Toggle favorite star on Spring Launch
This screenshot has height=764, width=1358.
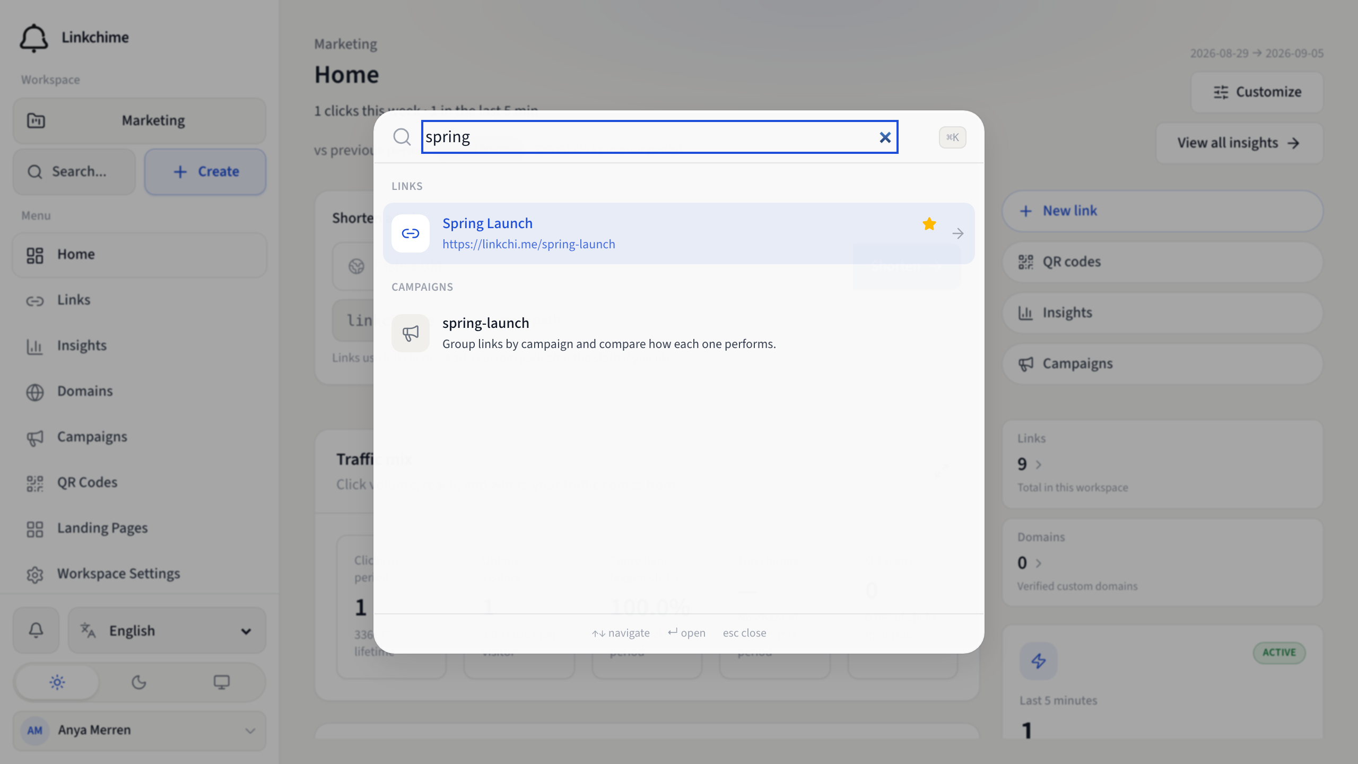929,224
